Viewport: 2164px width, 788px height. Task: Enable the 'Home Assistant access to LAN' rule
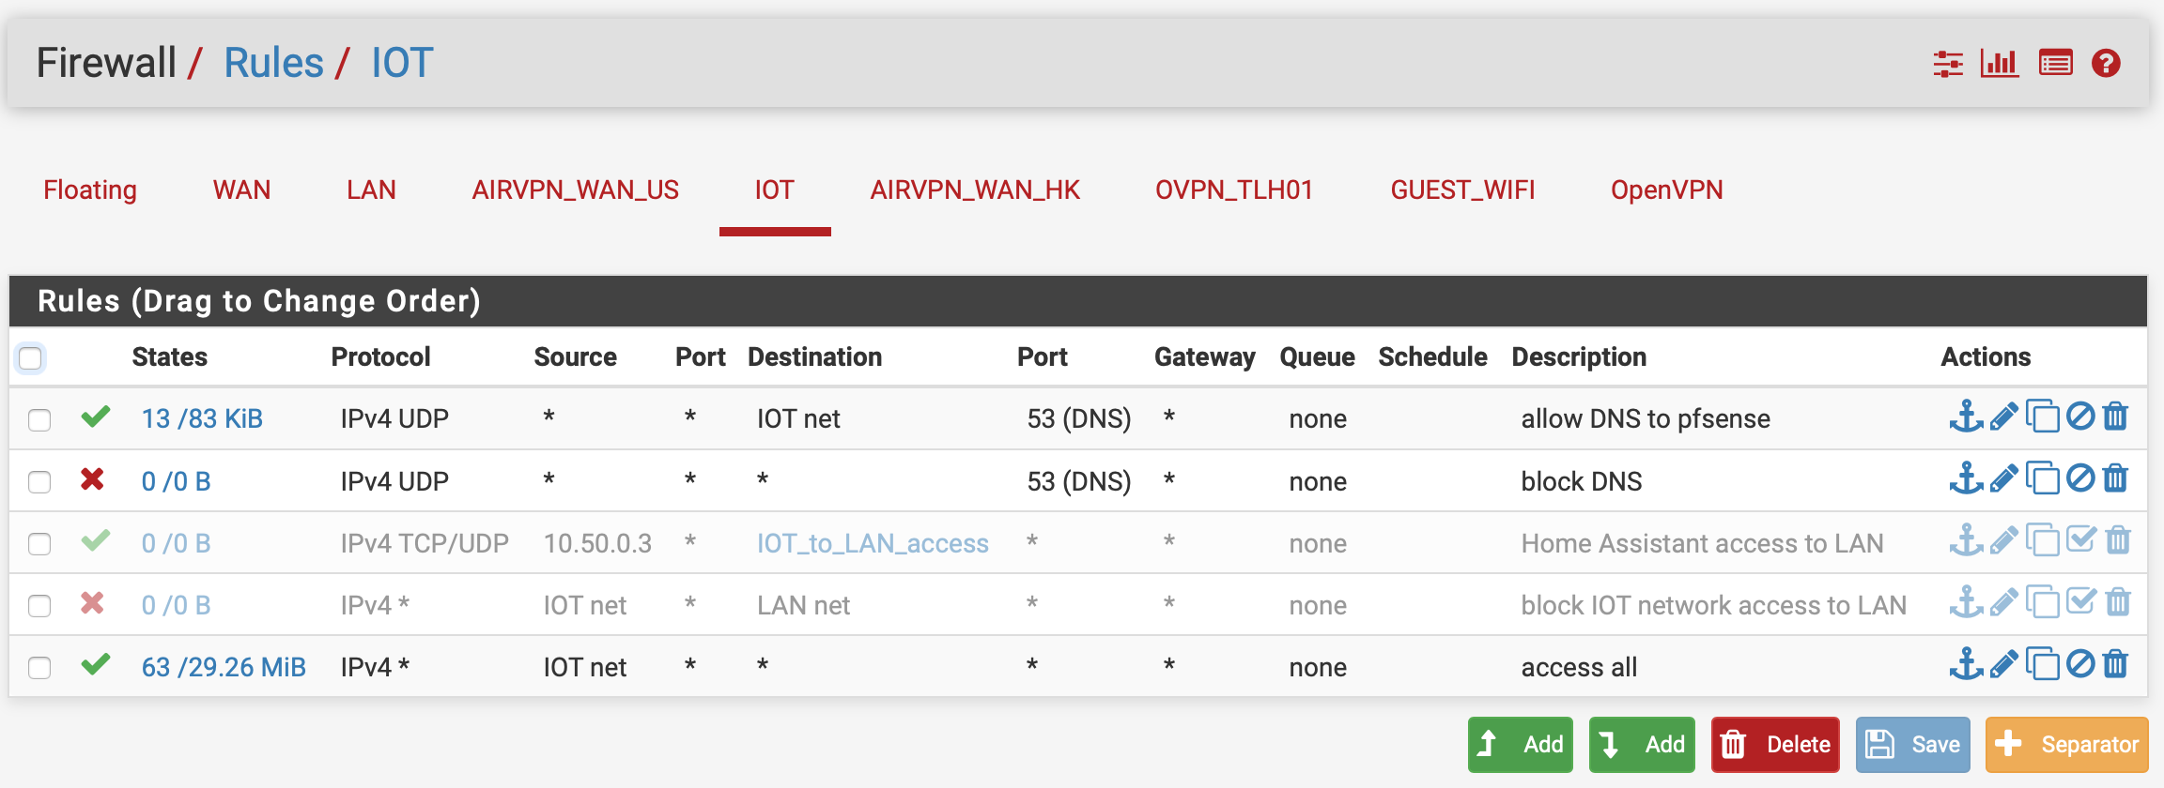click(x=2080, y=539)
